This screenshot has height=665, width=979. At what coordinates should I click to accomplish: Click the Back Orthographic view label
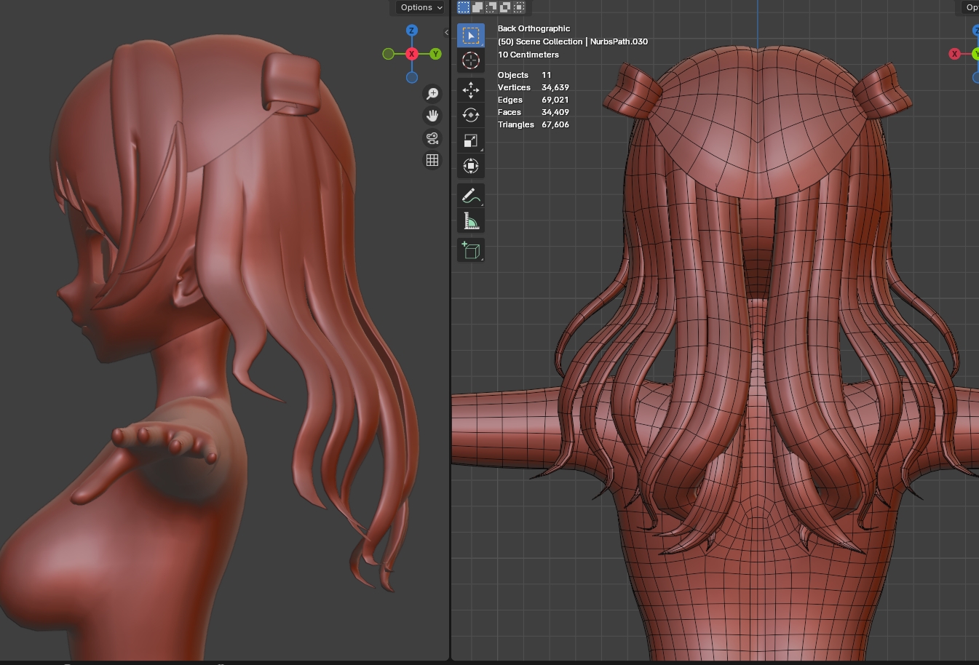[x=534, y=28]
